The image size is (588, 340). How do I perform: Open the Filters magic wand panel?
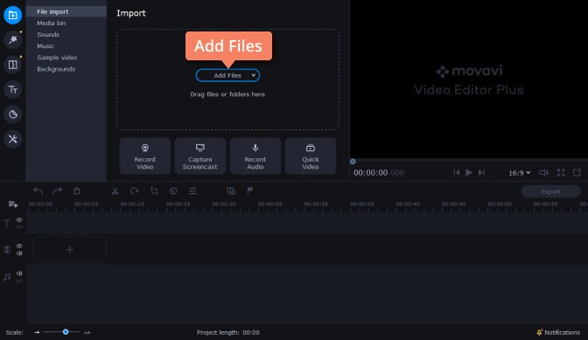pos(13,39)
